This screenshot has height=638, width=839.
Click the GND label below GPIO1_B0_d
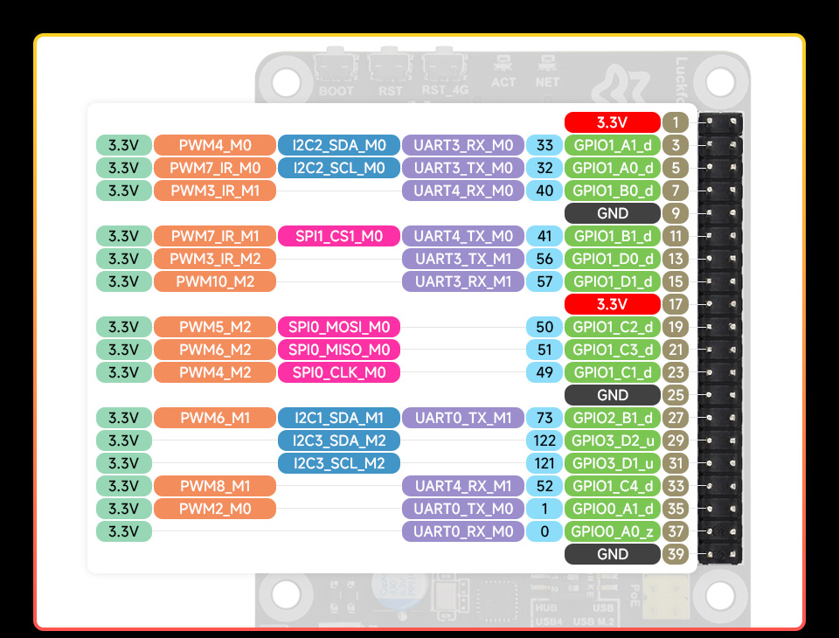click(x=613, y=213)
